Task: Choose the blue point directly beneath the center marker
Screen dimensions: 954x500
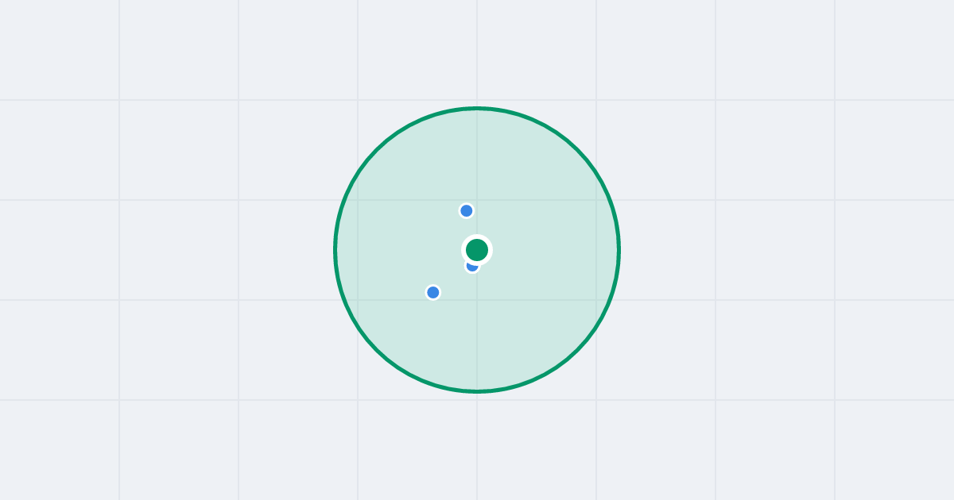Action: tap(471, 267)
